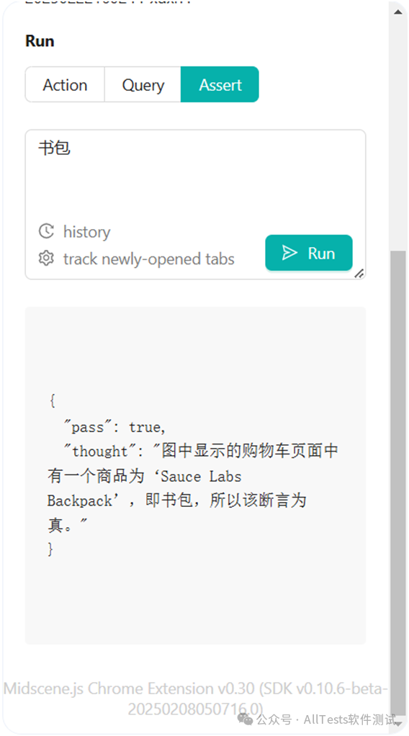Click the textarea resize handle corner
Screen dimensions: 409x736
tap(359, 273)
